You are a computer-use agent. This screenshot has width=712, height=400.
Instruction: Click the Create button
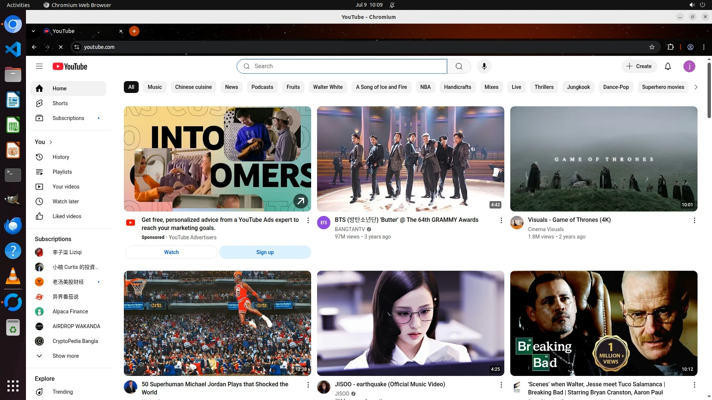[639, 66]
